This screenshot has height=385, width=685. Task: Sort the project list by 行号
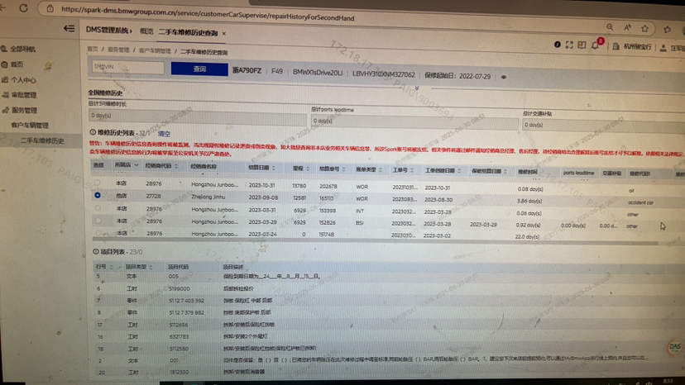tap(111, 266)
